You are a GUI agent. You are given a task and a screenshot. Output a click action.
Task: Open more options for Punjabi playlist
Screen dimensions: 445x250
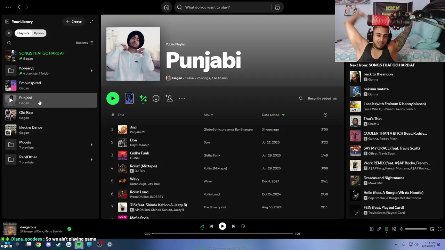[x=182, y=99]
